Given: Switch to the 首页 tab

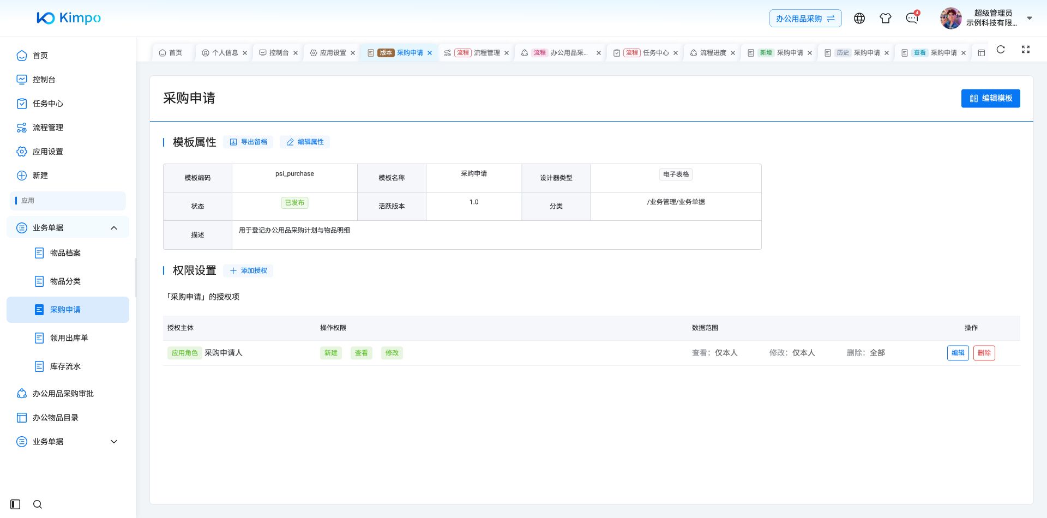Looking at the screenshot, I should [x=171, y=53].
